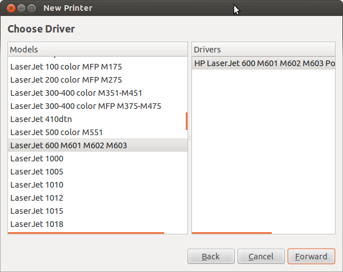
Task: Pick LaserJet 300-400 color MFP M375-M475
Action: 85,106
